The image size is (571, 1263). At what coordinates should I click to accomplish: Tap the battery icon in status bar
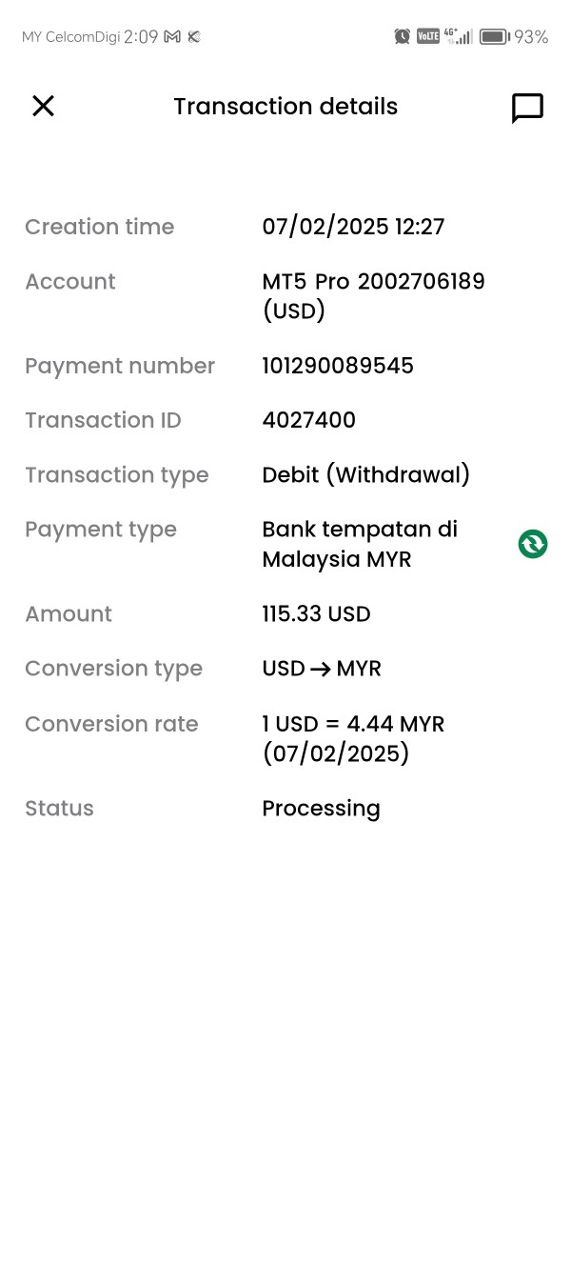pos(494,36)
